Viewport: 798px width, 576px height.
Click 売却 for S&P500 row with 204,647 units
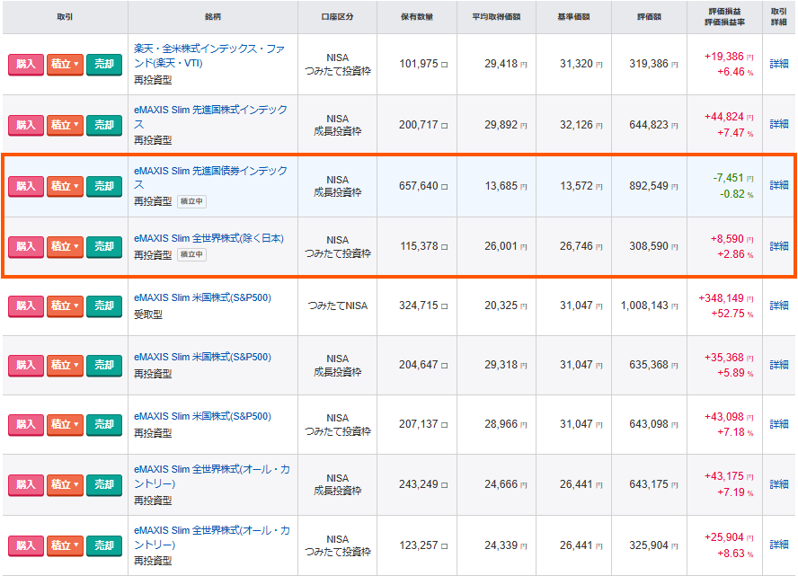coord(104,366)
